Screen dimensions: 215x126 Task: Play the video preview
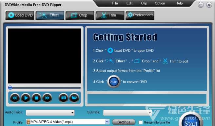(x=26, y=98)
